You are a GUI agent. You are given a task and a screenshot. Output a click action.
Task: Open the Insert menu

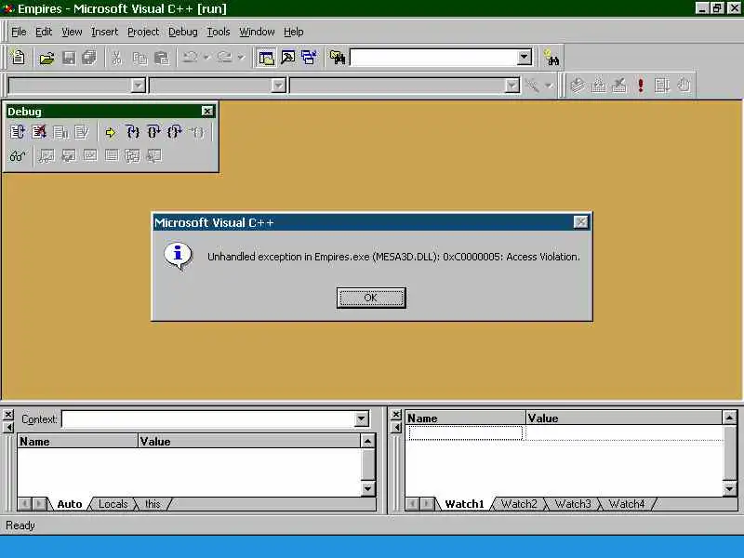click(104, 32)
